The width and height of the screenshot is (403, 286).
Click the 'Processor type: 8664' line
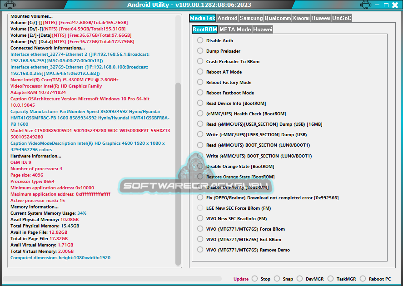click(x=32, y=182)
